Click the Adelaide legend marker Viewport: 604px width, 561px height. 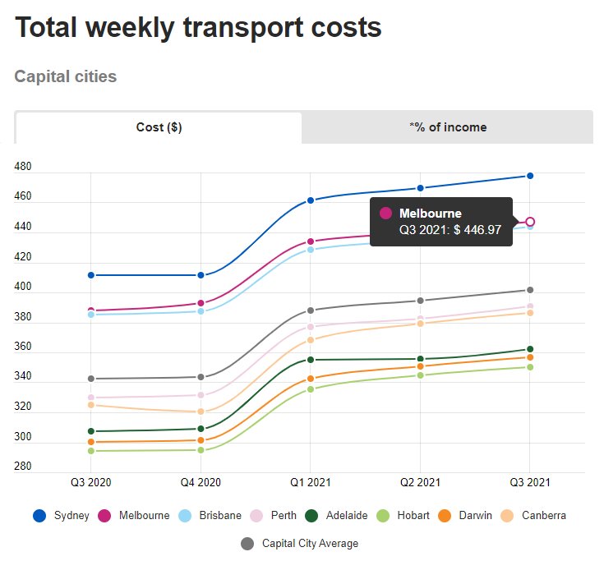click(311, 516)
